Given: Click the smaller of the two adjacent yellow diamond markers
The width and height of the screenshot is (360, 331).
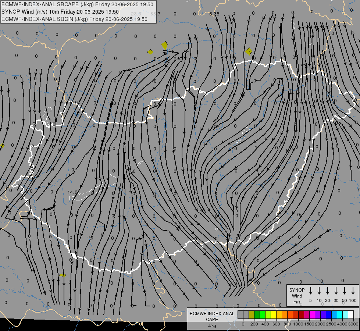Looking at the screenshot, I should 150,52.
